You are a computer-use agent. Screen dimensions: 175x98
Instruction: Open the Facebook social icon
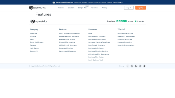click(x=128, y=66)
